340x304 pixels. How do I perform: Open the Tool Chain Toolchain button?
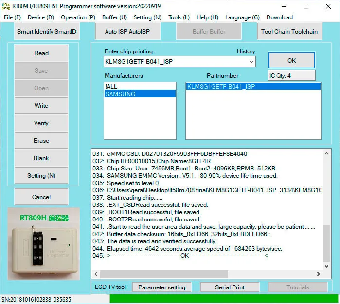[289, 32]
